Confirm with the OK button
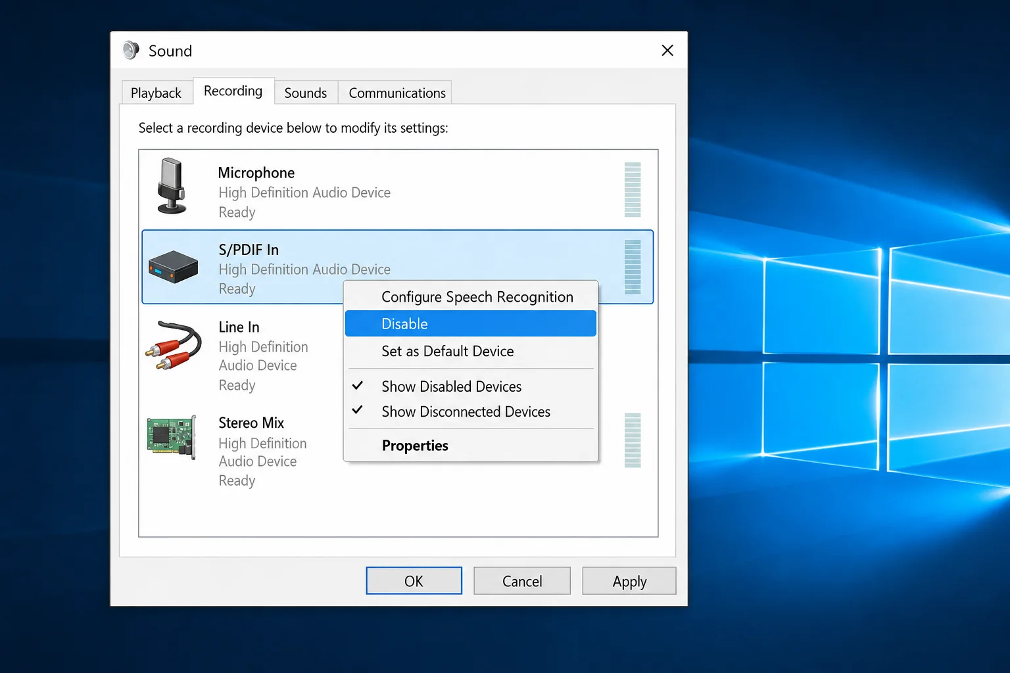 (414, 581)
